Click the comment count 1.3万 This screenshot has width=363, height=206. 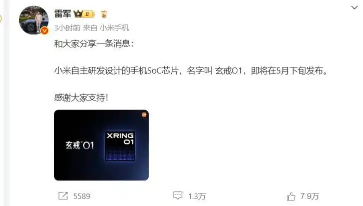(x=197, y=196)
